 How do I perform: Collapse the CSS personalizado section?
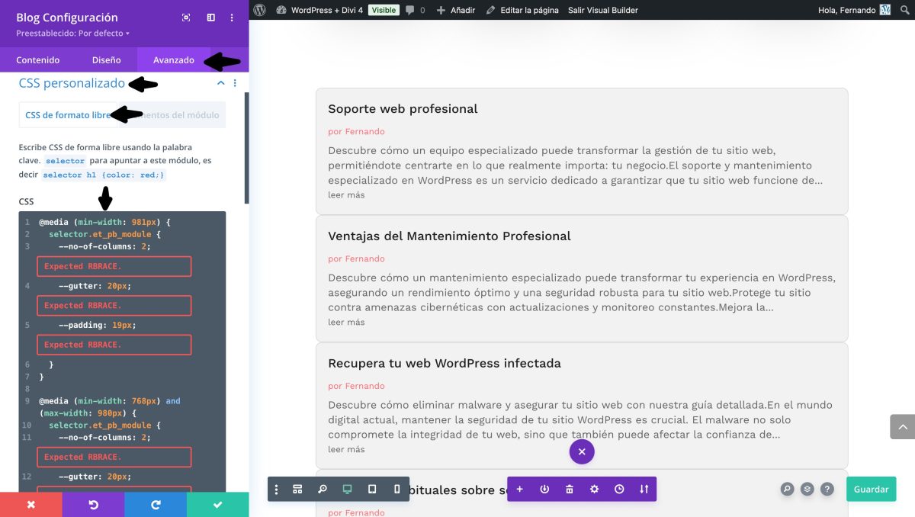click(220, 83)
